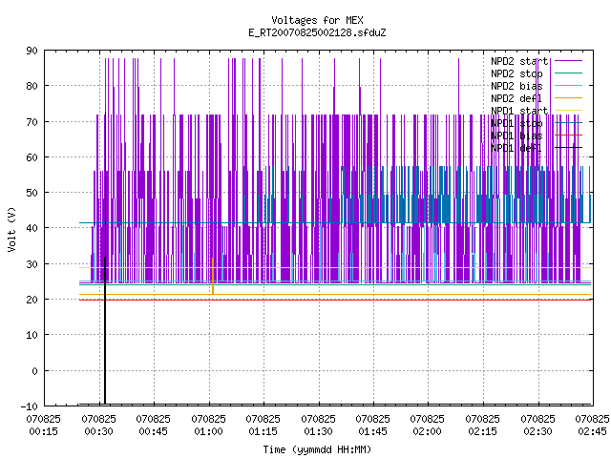Click the 'NPD1 defl' legend label
The image size is (611, 458).
click(x=516, y=148)
